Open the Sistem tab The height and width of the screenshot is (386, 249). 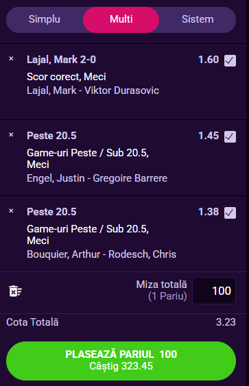coord(198,19)
